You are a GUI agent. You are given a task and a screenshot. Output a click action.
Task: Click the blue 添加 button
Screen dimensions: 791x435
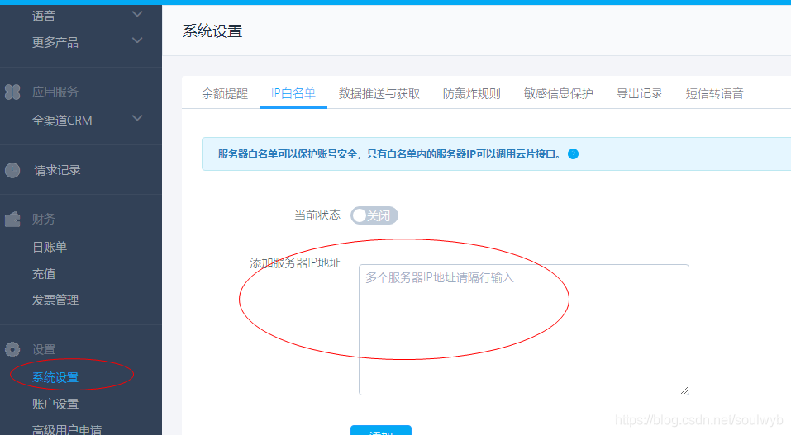tap(381, 430)
